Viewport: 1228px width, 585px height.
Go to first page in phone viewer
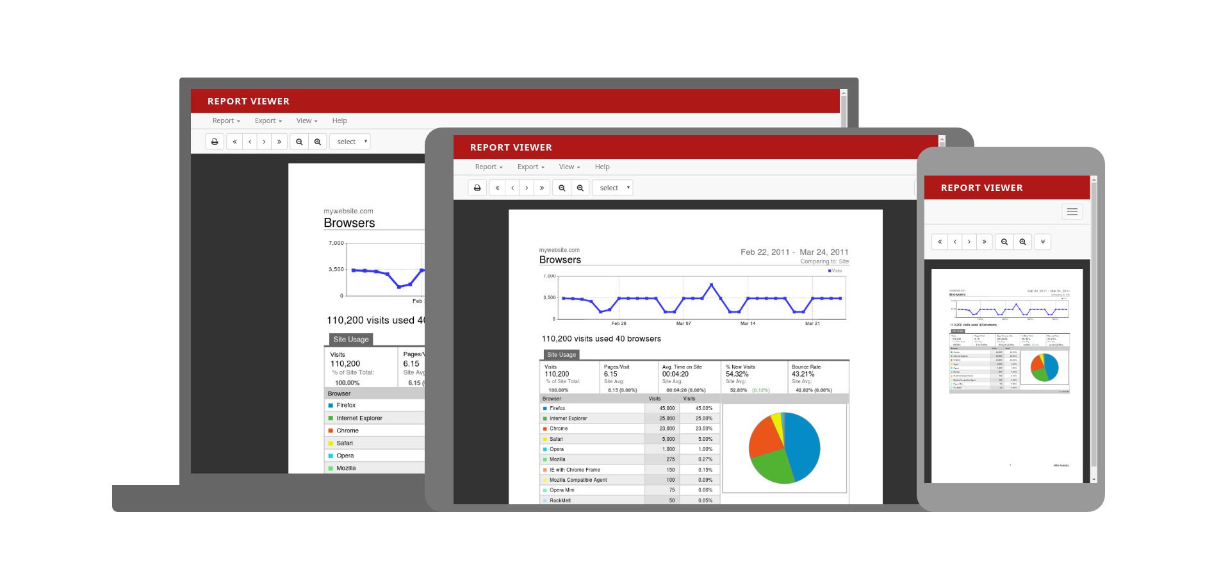tap(940, 242)
